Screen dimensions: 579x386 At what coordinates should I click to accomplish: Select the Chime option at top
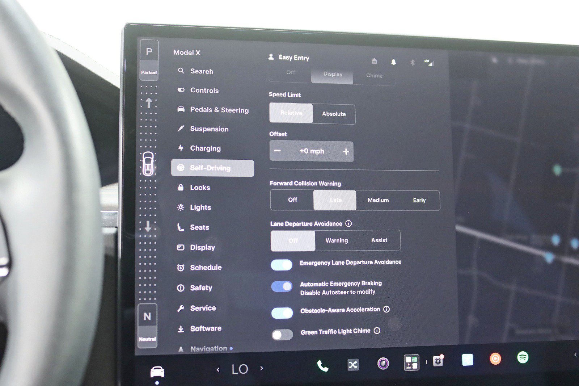click(374, 76)
